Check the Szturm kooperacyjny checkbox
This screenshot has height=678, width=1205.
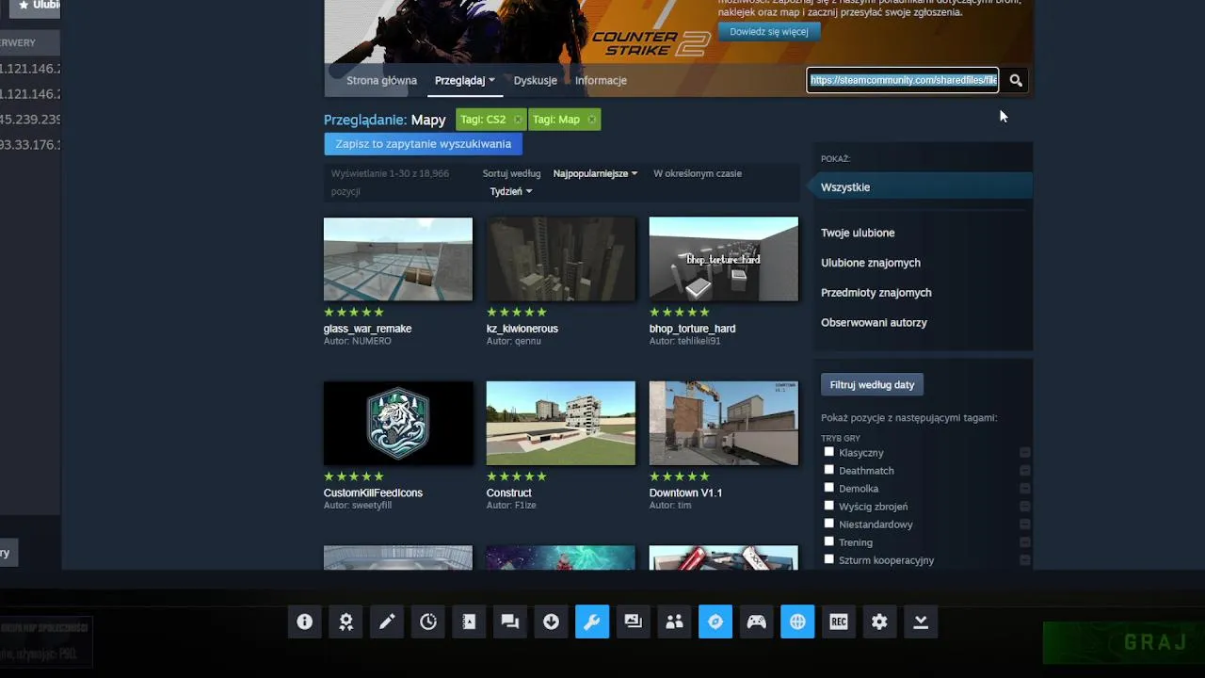pos(829,559)
